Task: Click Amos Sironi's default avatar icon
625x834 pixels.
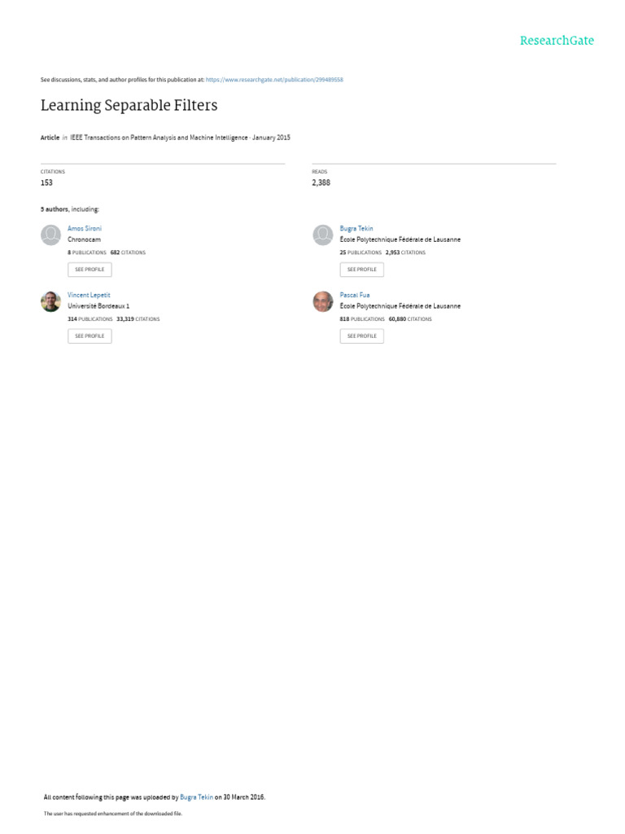Action: point(51,235)
